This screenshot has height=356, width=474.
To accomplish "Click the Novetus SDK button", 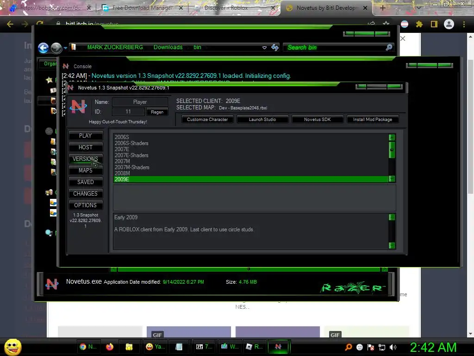I will 318,119.
